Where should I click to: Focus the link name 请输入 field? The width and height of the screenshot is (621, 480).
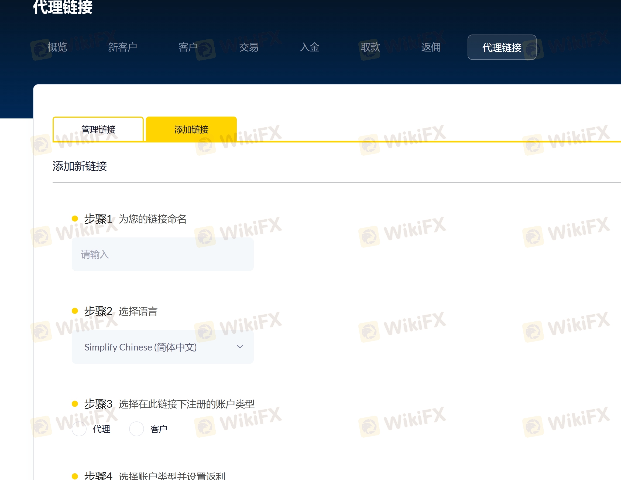point(163,254)
